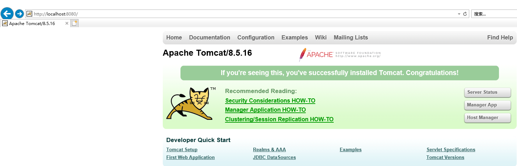Click the Tomcat favicon in address bar

29,14
